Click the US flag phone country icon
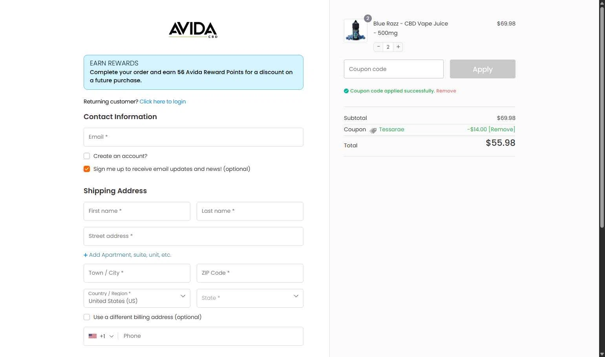Image resolution: width=605 pixels, height=357 pixels. click(93, 336)
